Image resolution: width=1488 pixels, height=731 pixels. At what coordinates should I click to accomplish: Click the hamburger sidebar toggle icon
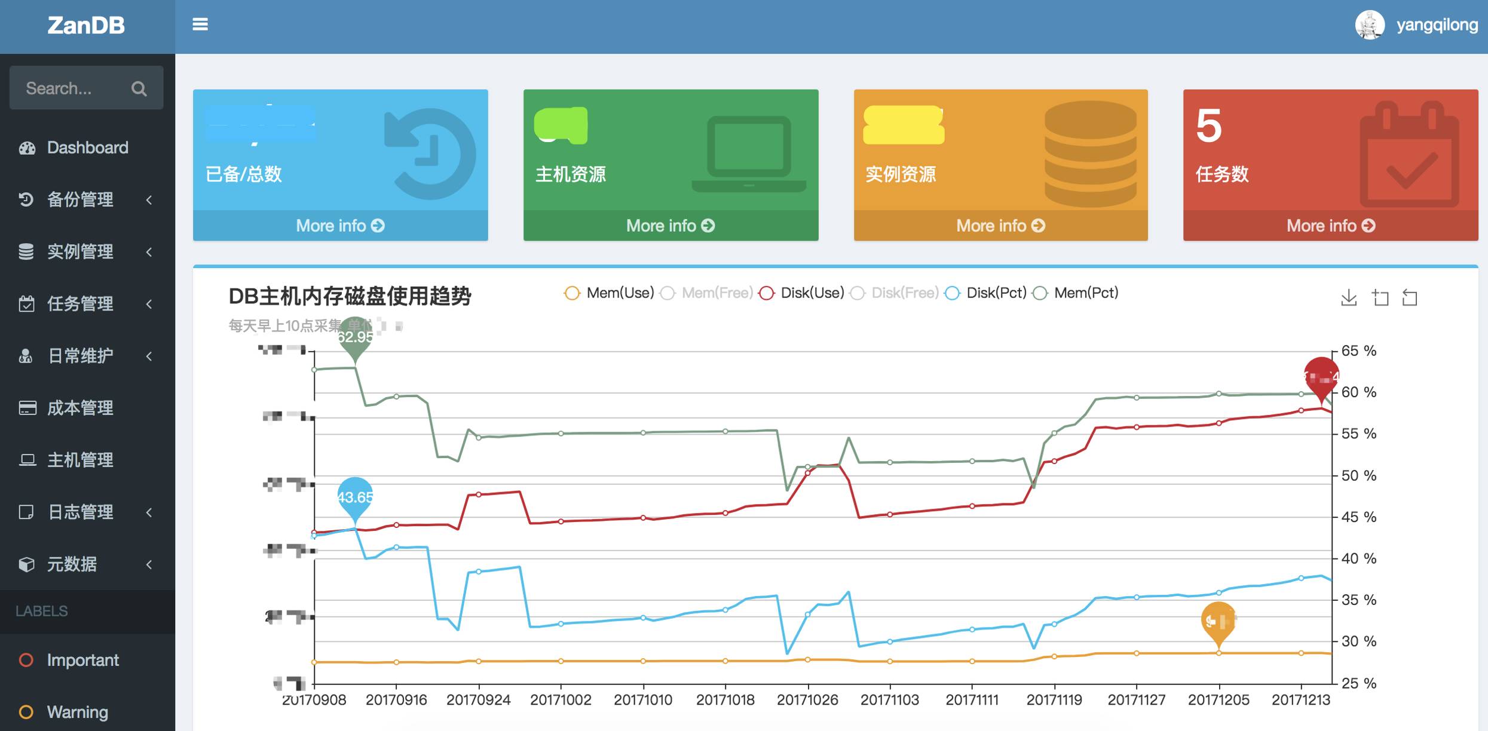[x=200, y=24]
